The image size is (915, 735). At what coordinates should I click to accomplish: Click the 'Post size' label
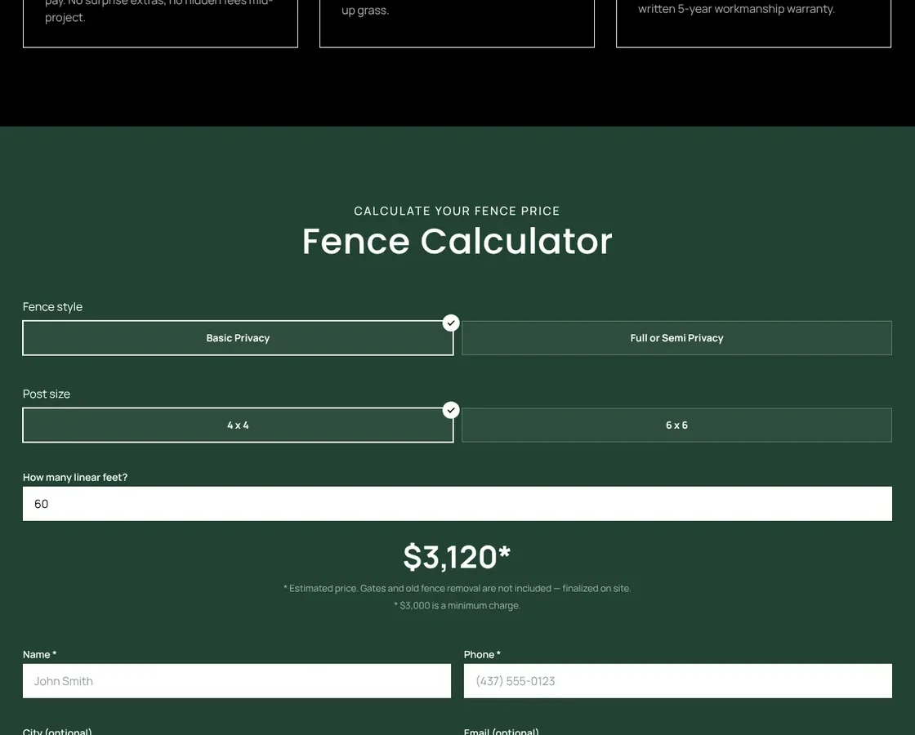tap(47, 394)
